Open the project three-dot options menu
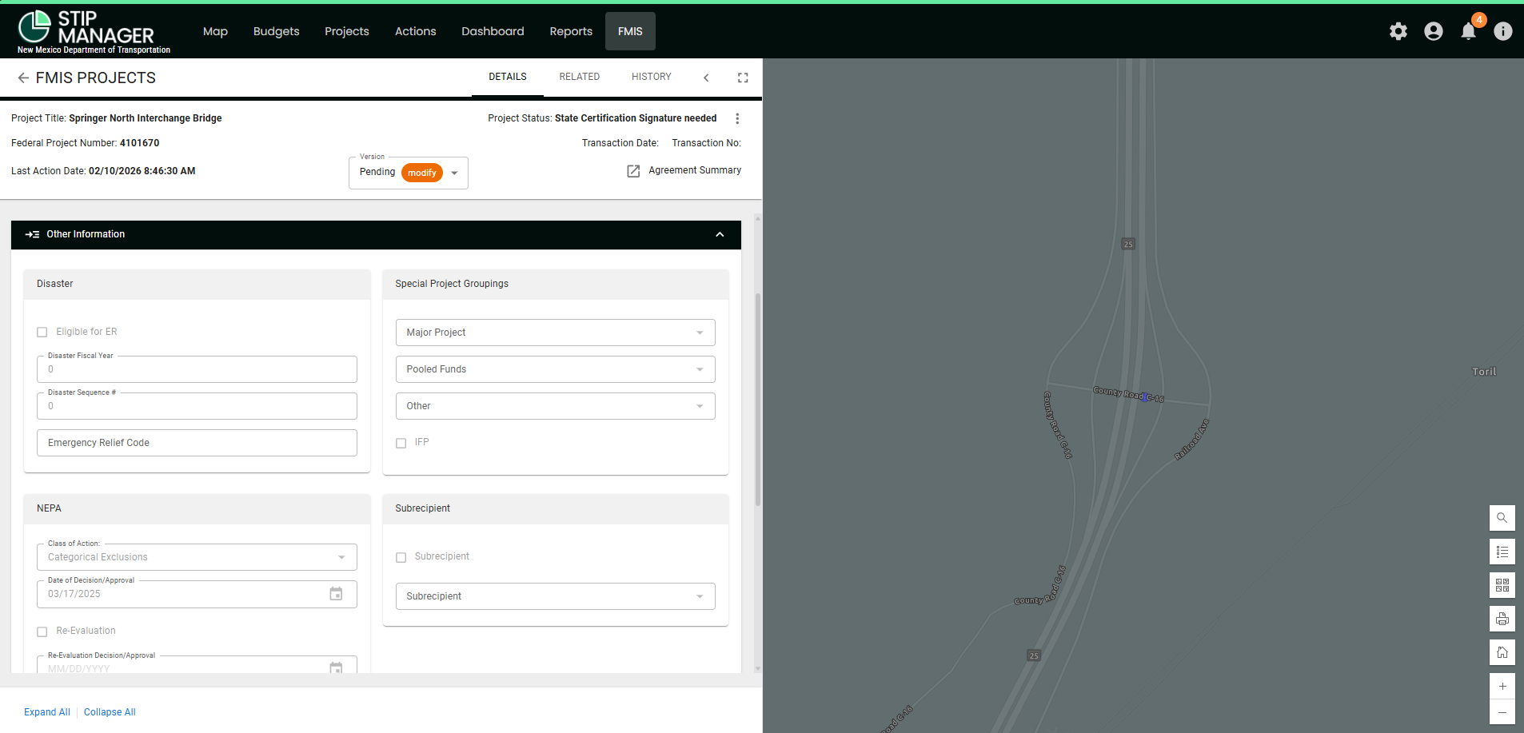Viewport: 1524px width, 733px height. [x=737, y=118]
